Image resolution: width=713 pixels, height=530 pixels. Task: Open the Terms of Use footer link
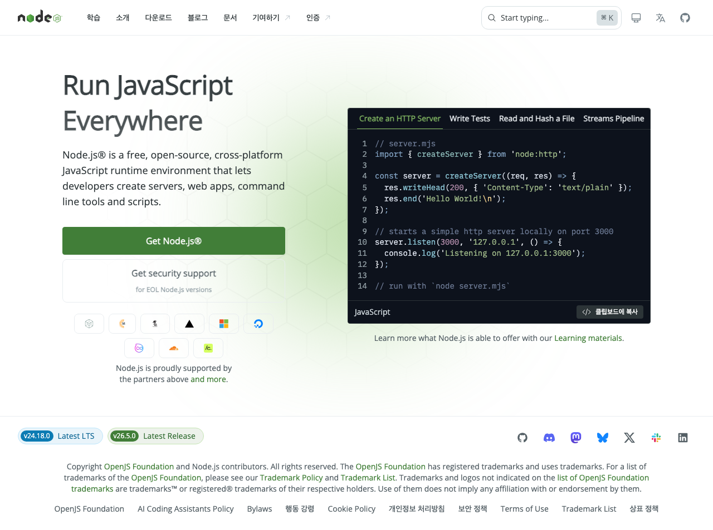[524, 509]
